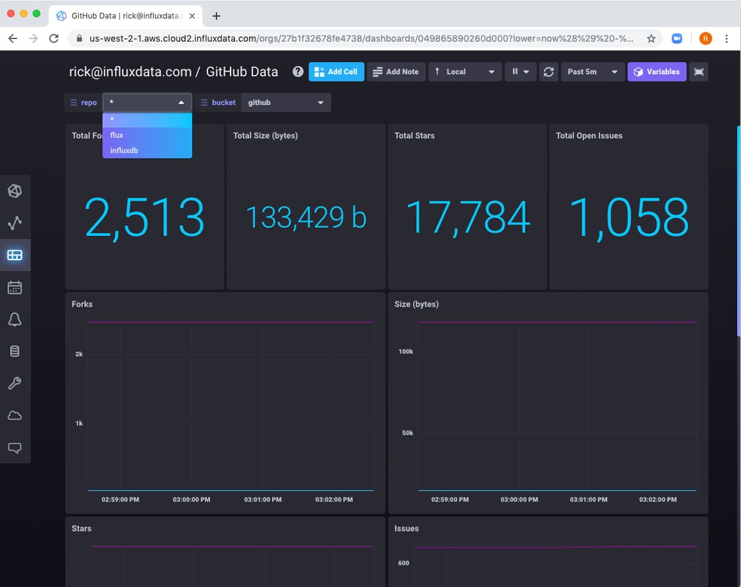Open the Alerts bell icon in sidebar

pos(15,319)
